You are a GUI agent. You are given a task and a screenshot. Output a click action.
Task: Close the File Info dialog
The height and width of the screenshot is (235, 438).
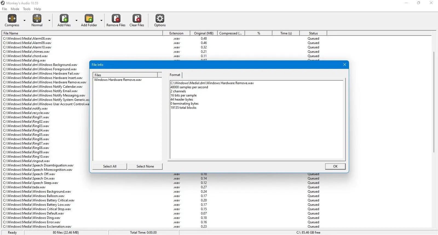(345, 64)
